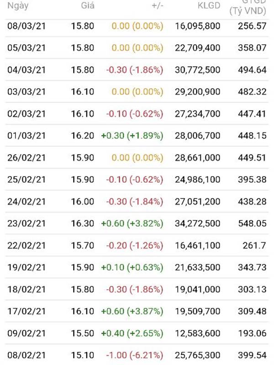Click the KLGD column header
Screen dimensions: 274x365
[209, 6]
